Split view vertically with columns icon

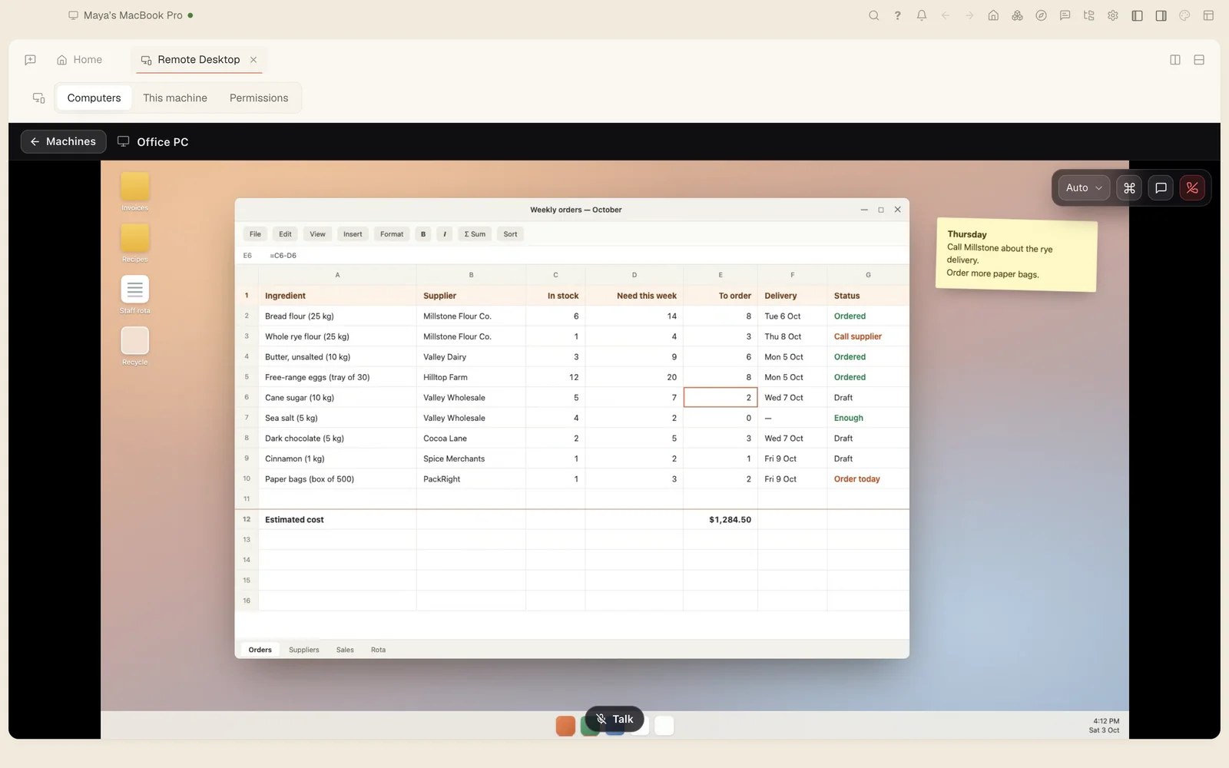coord(1175,60)
